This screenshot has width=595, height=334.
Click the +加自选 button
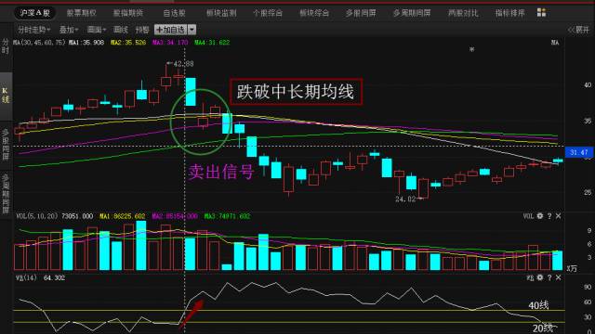[x=171, y=30]
